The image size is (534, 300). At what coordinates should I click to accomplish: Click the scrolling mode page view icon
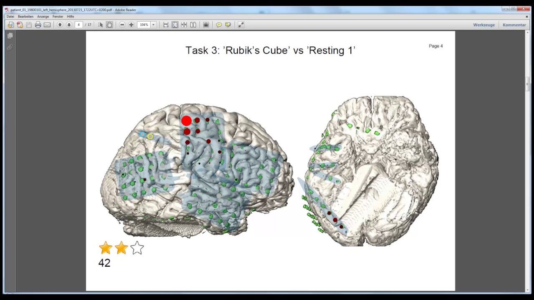click(184, 25)
